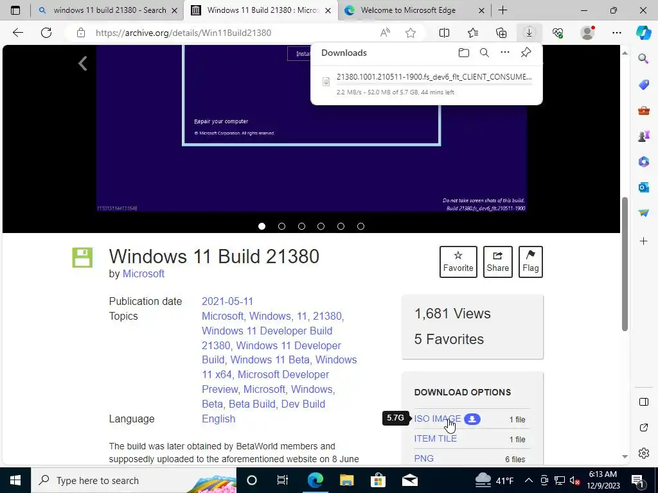This screenshot has width=658, height=493.
Task: Select the first carousel dot
Action: pyautogui.click(x=262, y=227)
